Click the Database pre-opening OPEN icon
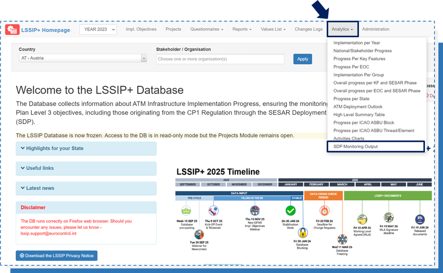 tap(186, 211)
